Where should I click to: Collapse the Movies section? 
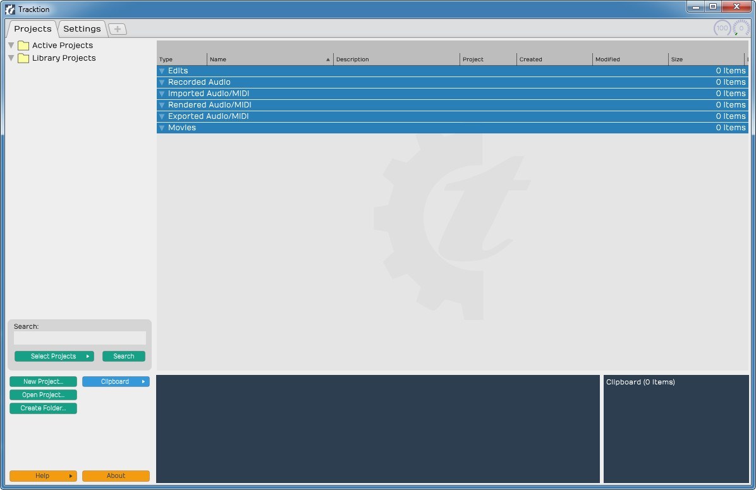162,127
